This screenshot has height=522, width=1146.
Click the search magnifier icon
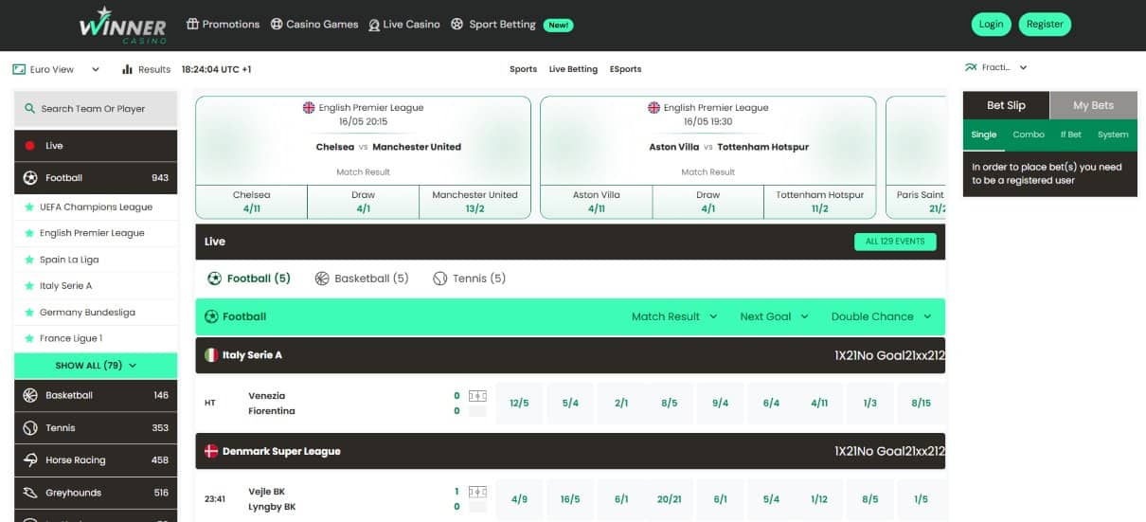[x=30, y=109]
